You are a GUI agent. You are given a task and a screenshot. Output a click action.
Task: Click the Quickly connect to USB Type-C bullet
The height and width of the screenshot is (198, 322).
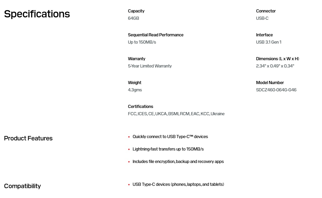(x=170, y=136)
